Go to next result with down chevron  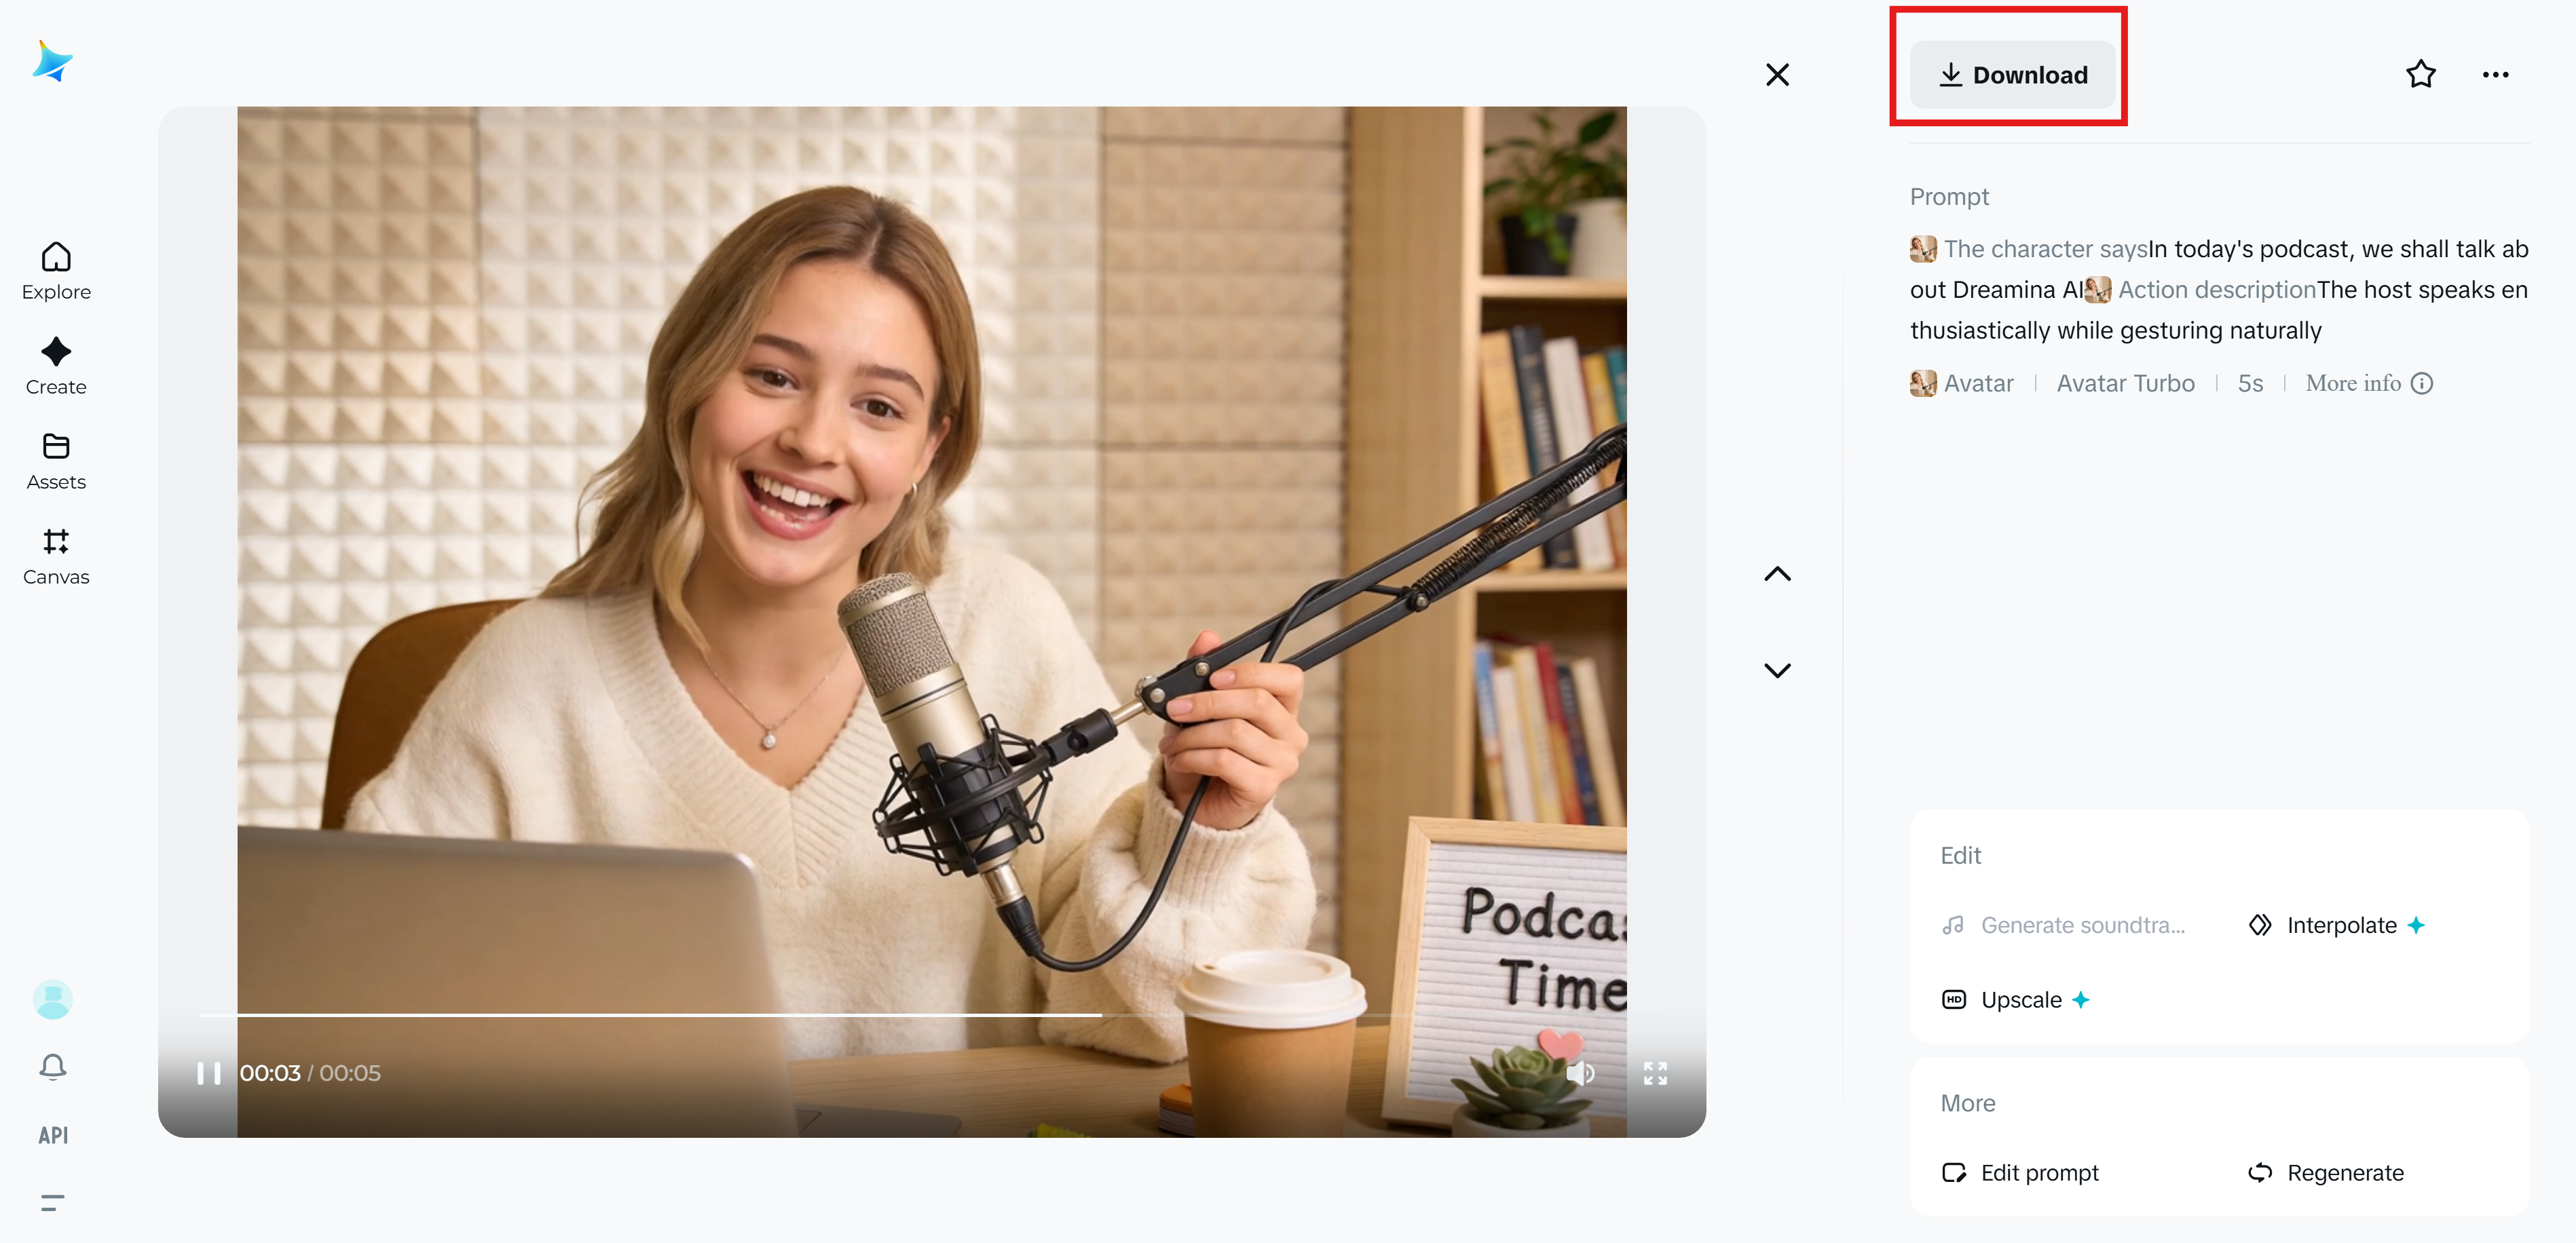1777,670
